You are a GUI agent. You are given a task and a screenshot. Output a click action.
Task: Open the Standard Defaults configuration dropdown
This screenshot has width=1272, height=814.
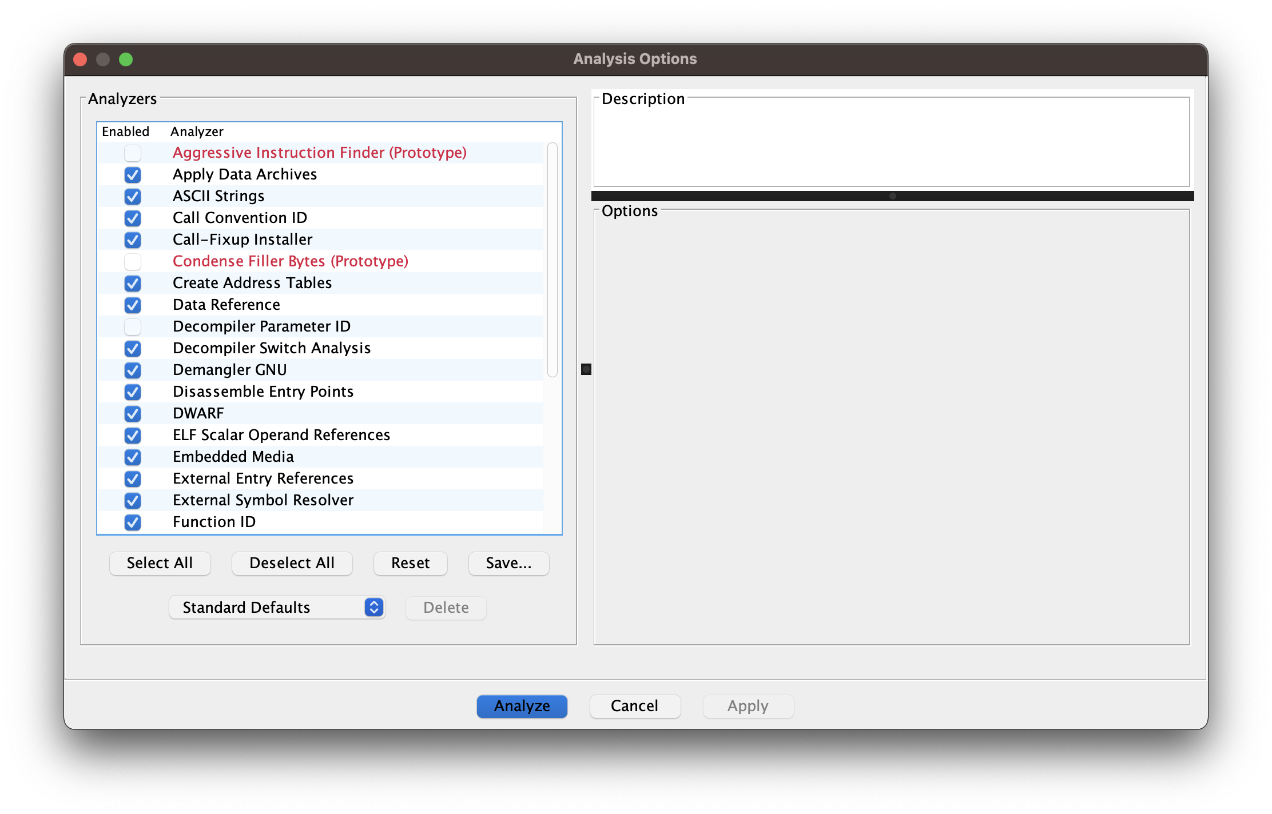click(x=277, y=607)
